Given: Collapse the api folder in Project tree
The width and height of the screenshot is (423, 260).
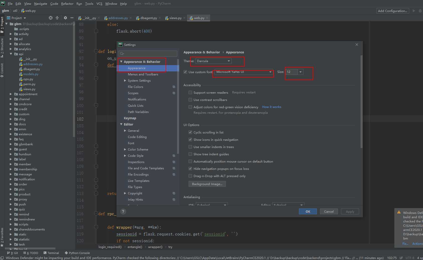Looking at the screenshot, I should tap(11, 54).
